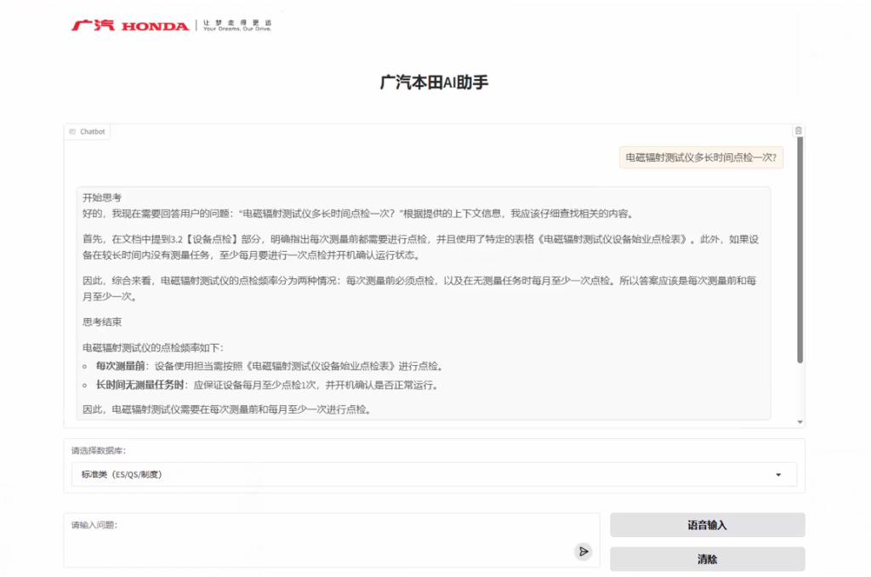Click the 思考结束 line in the response
This screenshot has width=871, height=577.
[x=102, y=323]
